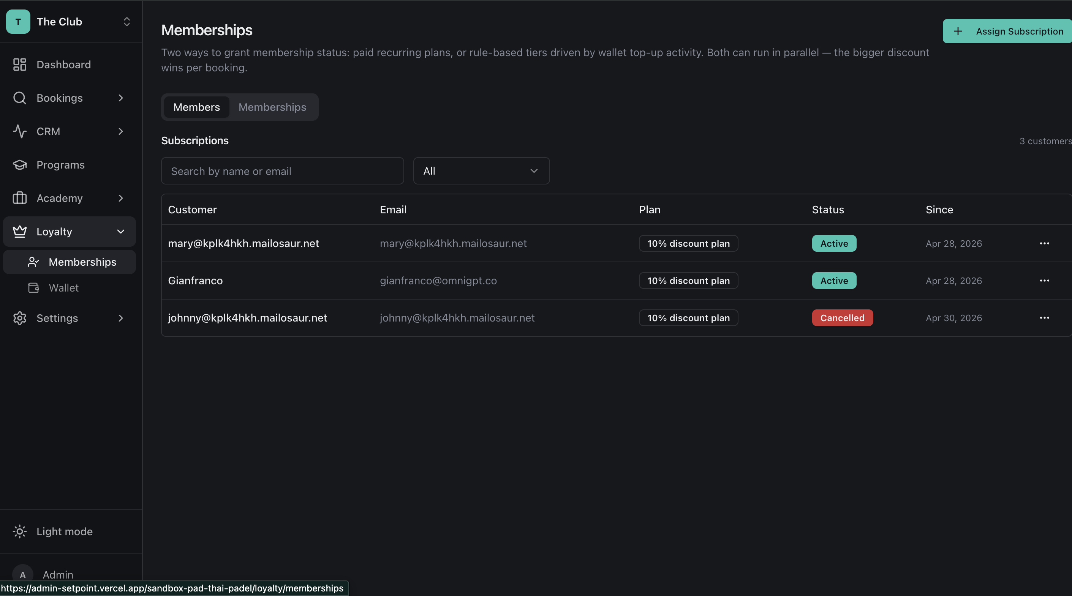Expand the Bookings submenu chevron

coord(121,98)
